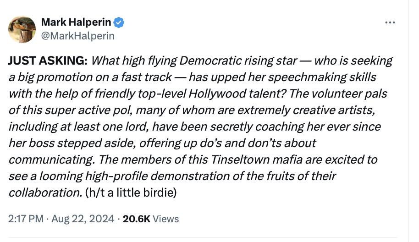
Task: Click the 20.6K view count number
Action: click(137, 219)
